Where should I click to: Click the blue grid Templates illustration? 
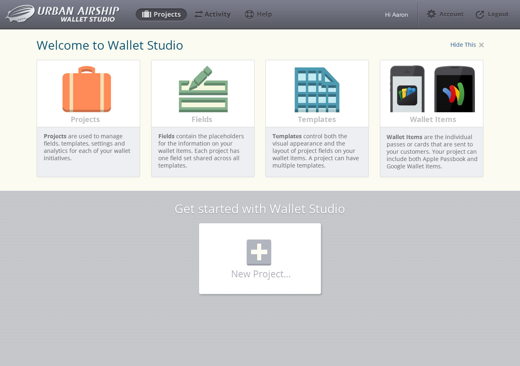(x=317, y=90)
